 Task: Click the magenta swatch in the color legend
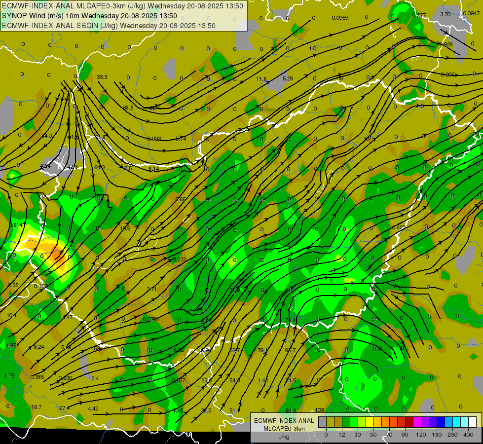click(x=417, y=422)
